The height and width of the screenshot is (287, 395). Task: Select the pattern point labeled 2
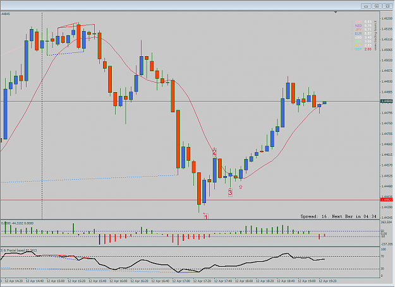point(214,152)
